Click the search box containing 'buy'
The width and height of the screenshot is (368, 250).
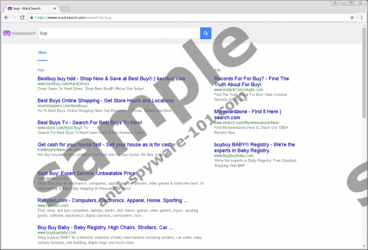(x=118, y=34)
